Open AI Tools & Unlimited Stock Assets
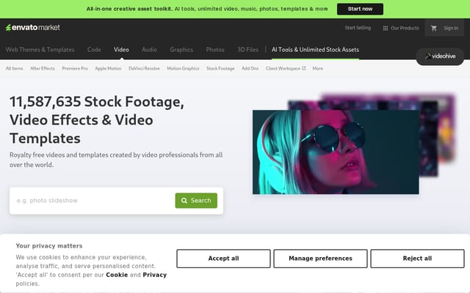 [x=315, y=50]
